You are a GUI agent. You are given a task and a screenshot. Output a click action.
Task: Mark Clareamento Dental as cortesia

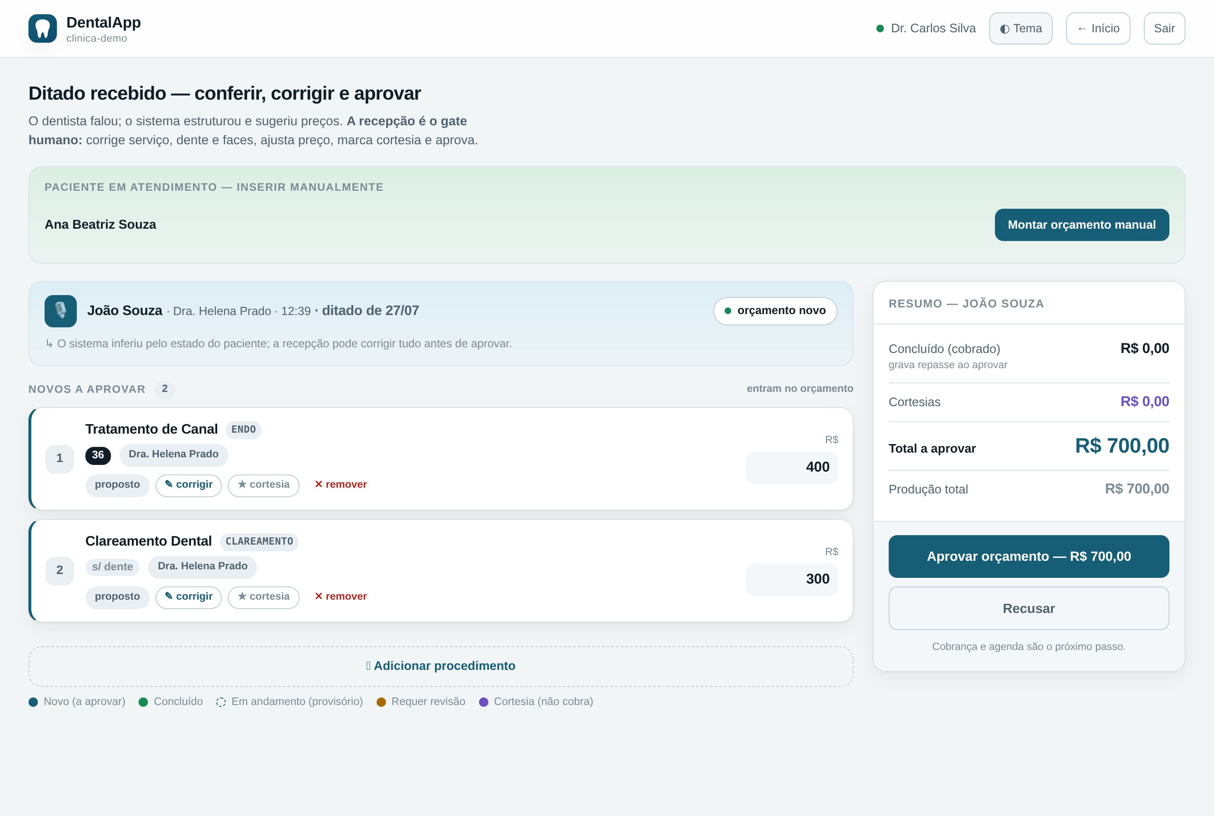pos(264,597)
